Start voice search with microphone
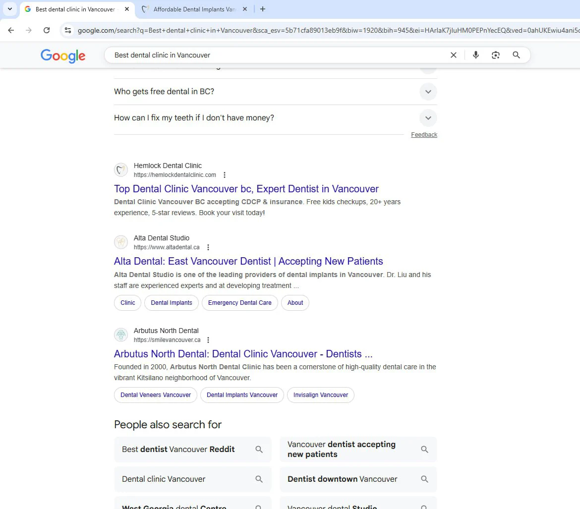This screenshot has height=509, width=580. point(476,55)
